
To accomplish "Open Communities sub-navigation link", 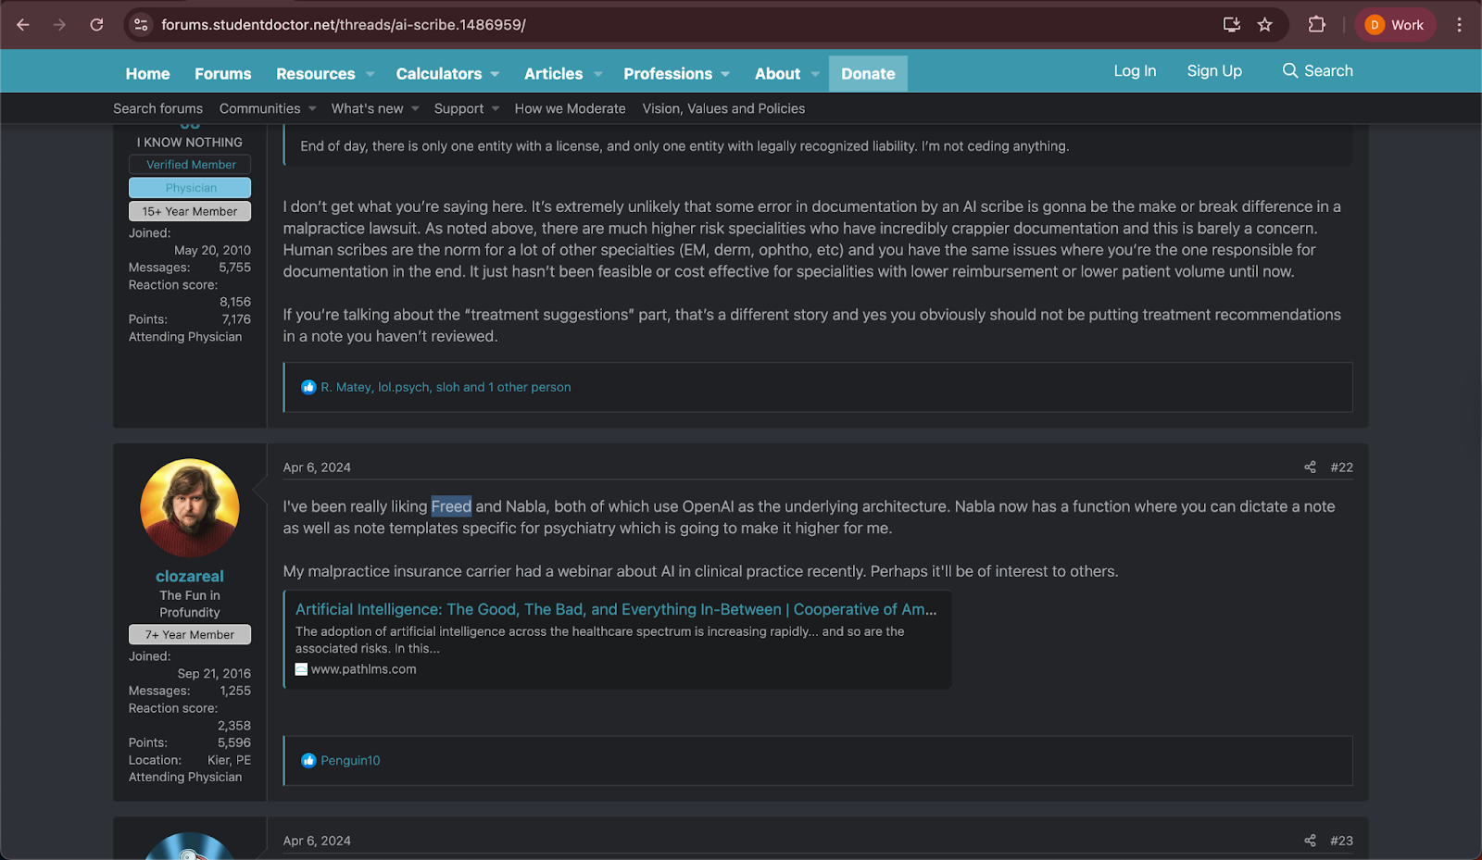I will (x=260, y=109).
